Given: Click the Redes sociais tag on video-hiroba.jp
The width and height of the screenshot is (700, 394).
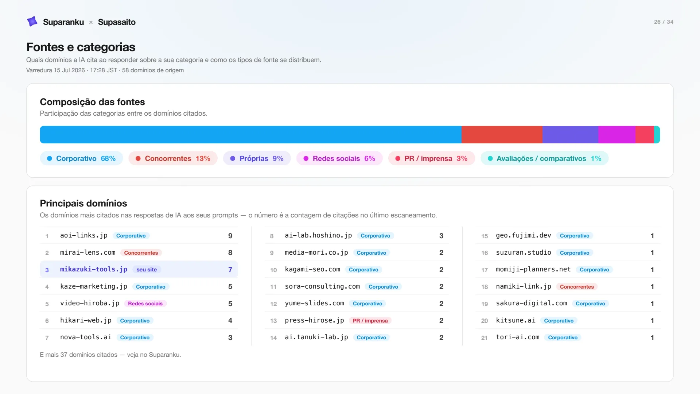Looking at the screenshot, I should (145, 304).
